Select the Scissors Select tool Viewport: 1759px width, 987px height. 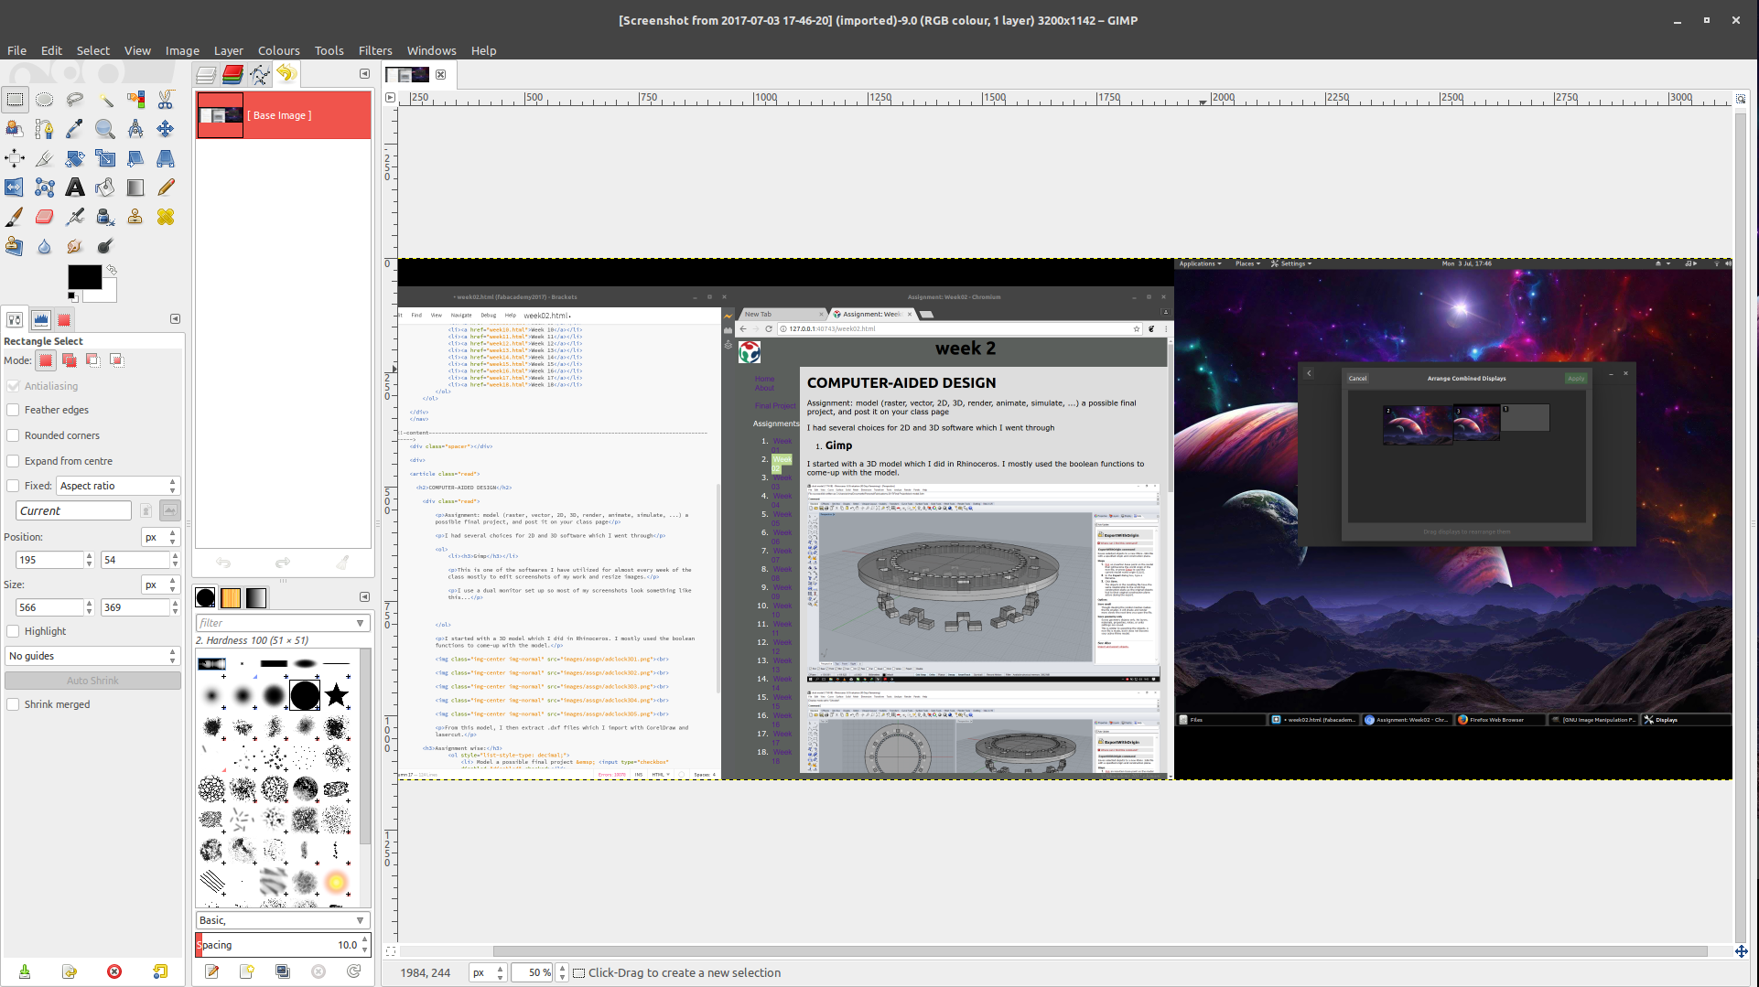tap(166, 100)
